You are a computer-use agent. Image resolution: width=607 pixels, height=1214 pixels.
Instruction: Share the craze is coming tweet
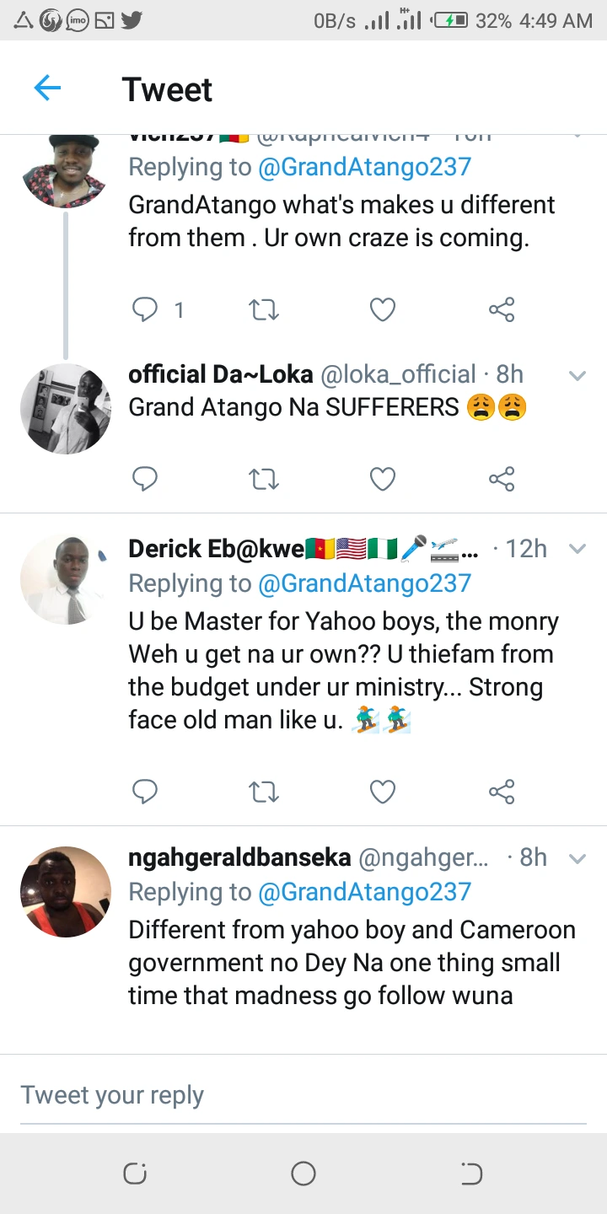pos(502,310)
